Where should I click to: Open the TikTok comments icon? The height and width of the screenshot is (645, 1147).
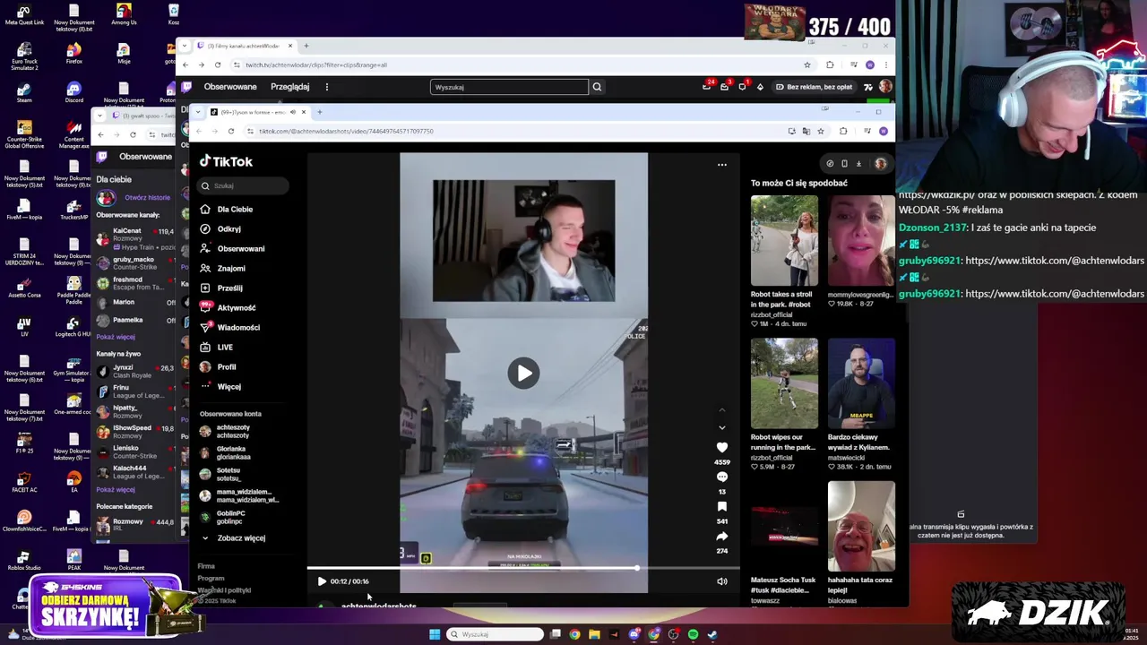pyautogui.click(x=722, y=477)
